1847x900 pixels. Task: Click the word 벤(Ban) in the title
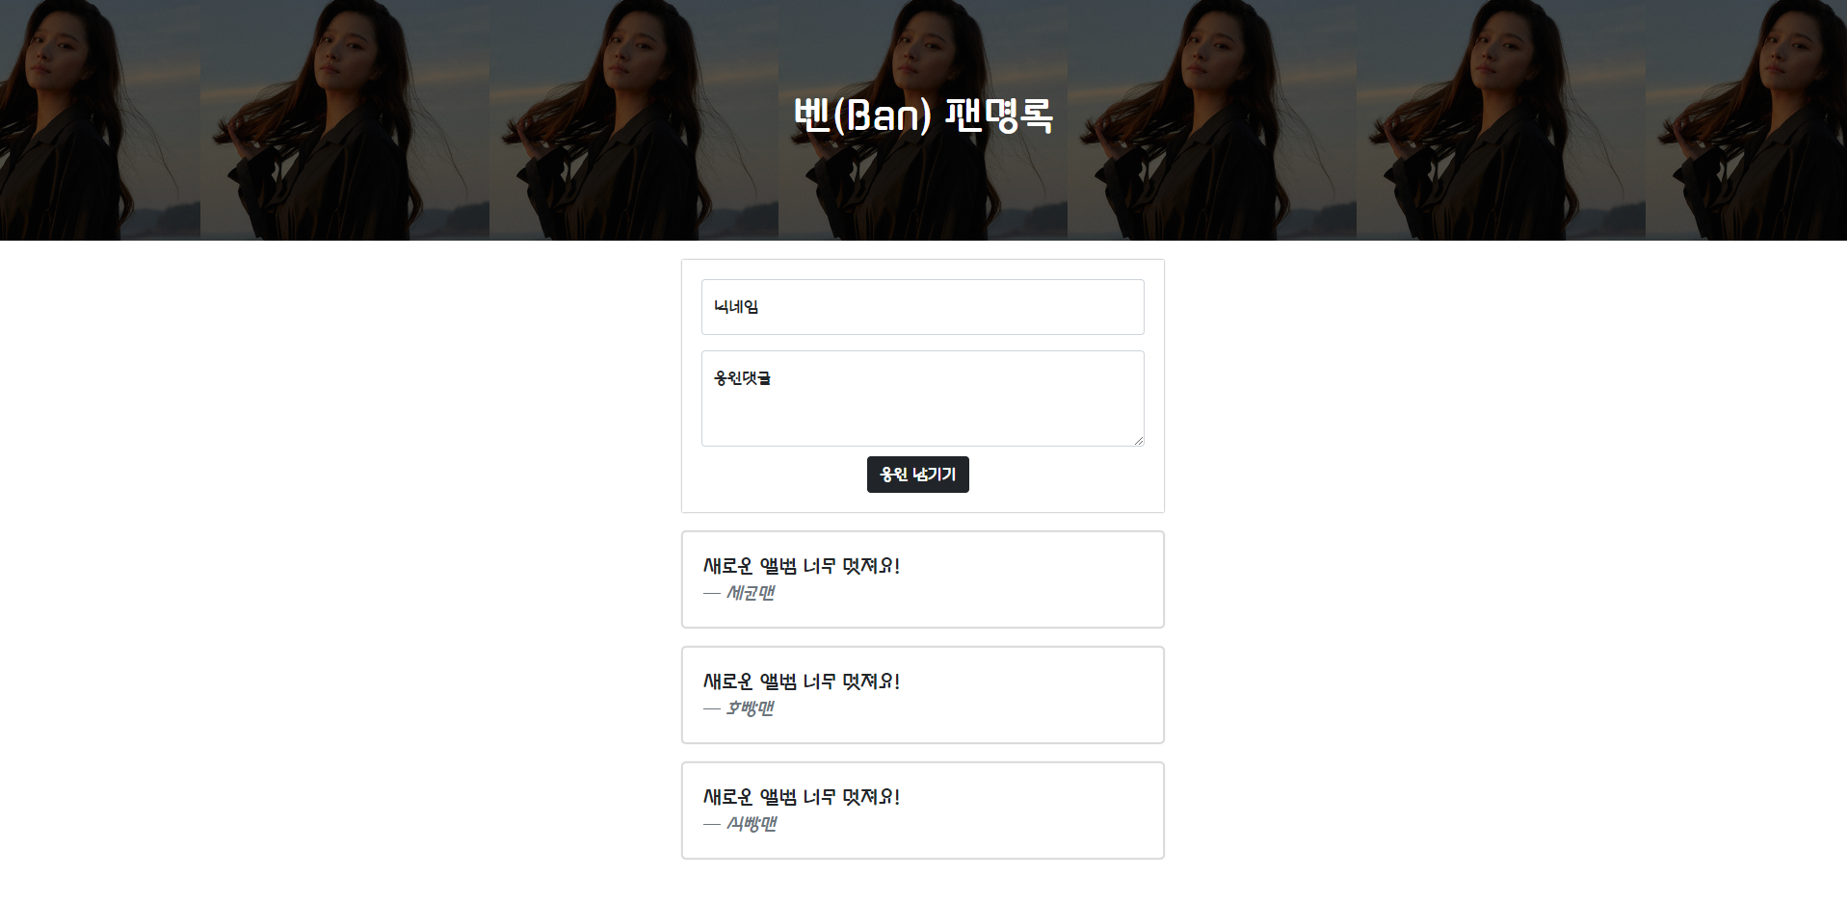(863, 116)
